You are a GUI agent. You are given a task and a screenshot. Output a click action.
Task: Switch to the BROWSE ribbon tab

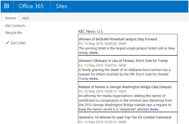pyautogui.click(x=11, y=18)
